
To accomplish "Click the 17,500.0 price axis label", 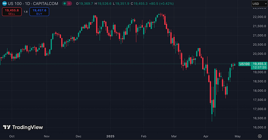I will point(260,100).
